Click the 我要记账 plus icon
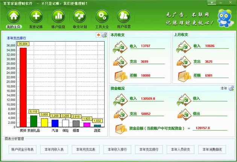 coord(36,16)
